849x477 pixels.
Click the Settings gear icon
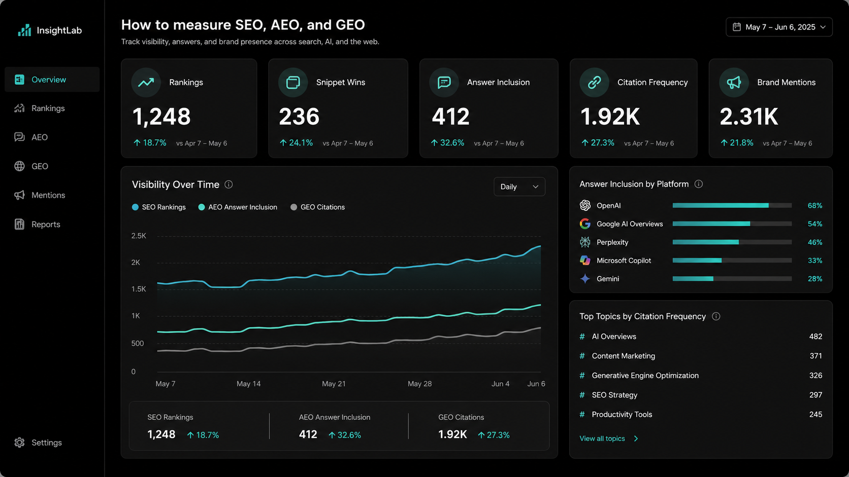(19, 443)
